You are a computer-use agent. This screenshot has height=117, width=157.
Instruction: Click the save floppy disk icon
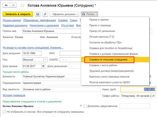(38, 14)
